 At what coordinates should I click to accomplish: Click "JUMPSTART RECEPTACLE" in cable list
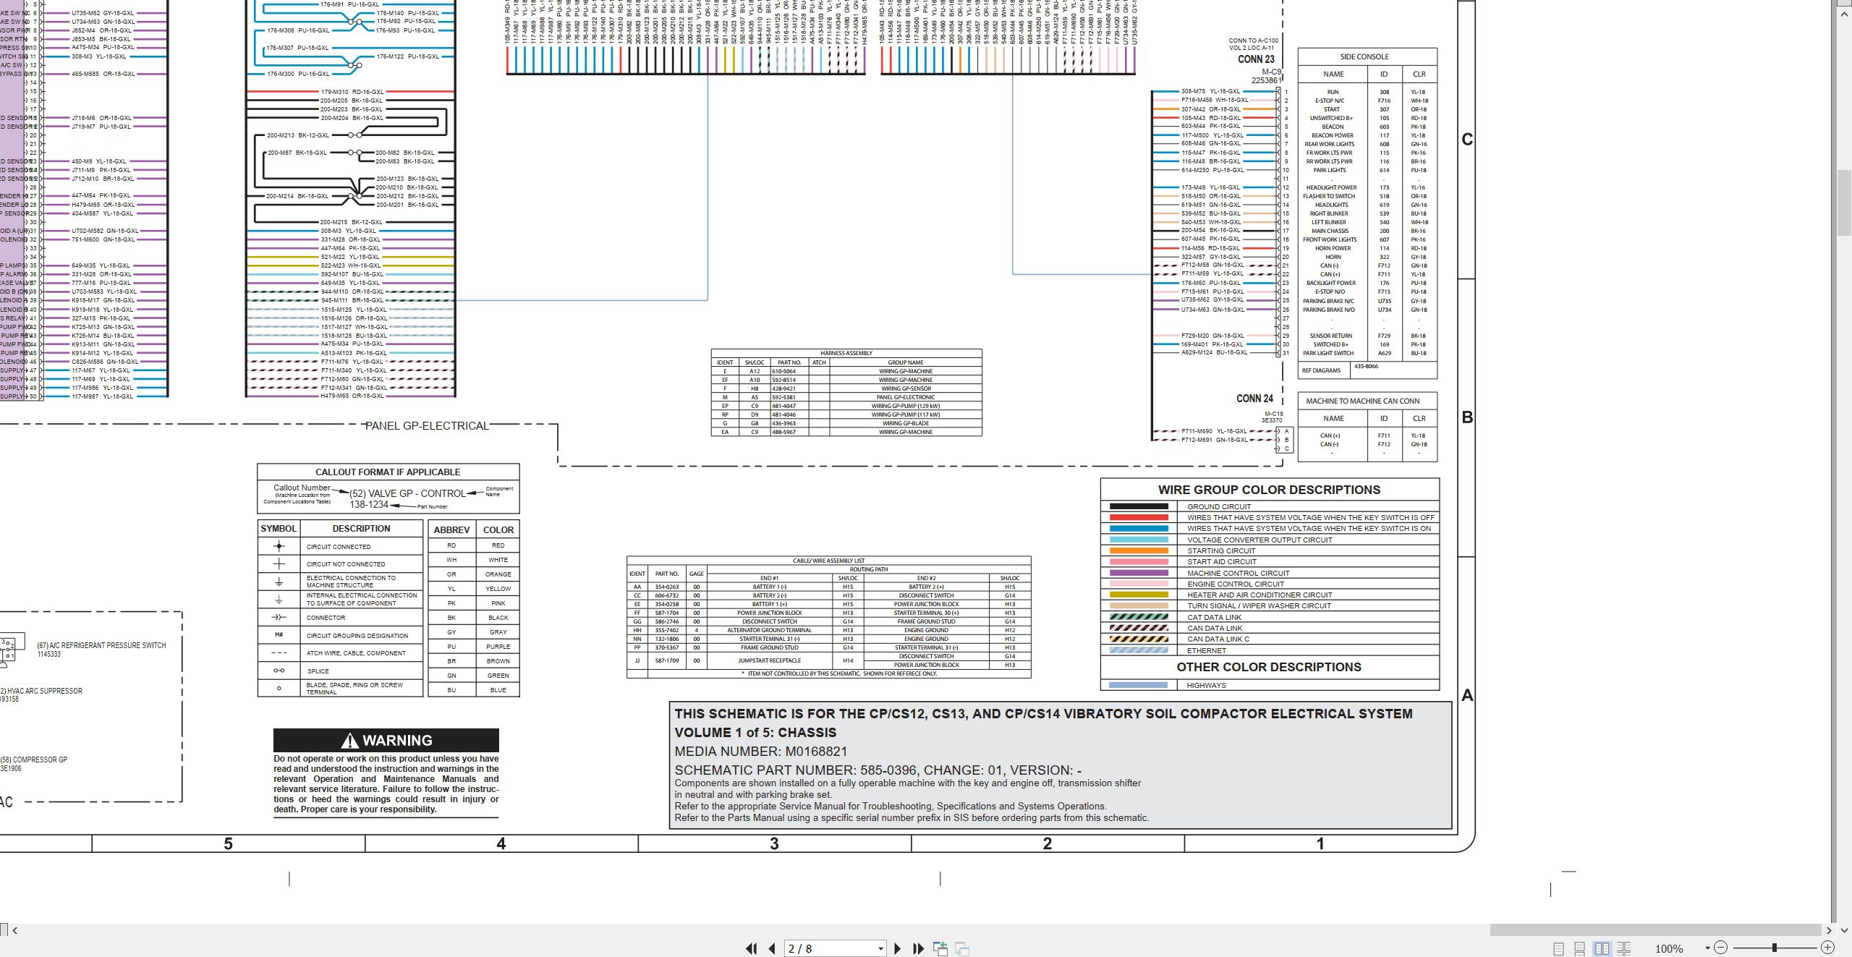tap(769, 660)
